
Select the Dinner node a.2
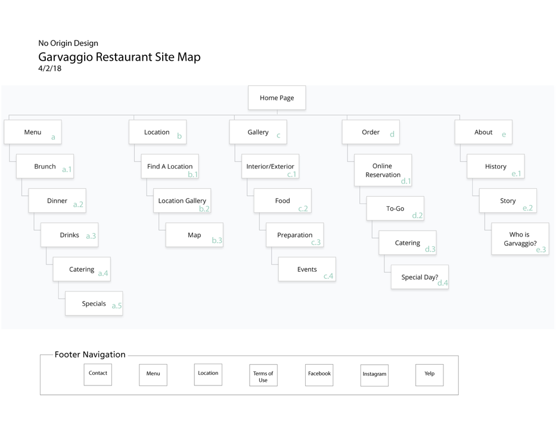(x=57, y=201)
